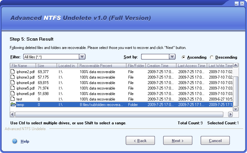Screen dimensions: 247x153
Task: Select Ascending sort order
Action: [183, 57]
